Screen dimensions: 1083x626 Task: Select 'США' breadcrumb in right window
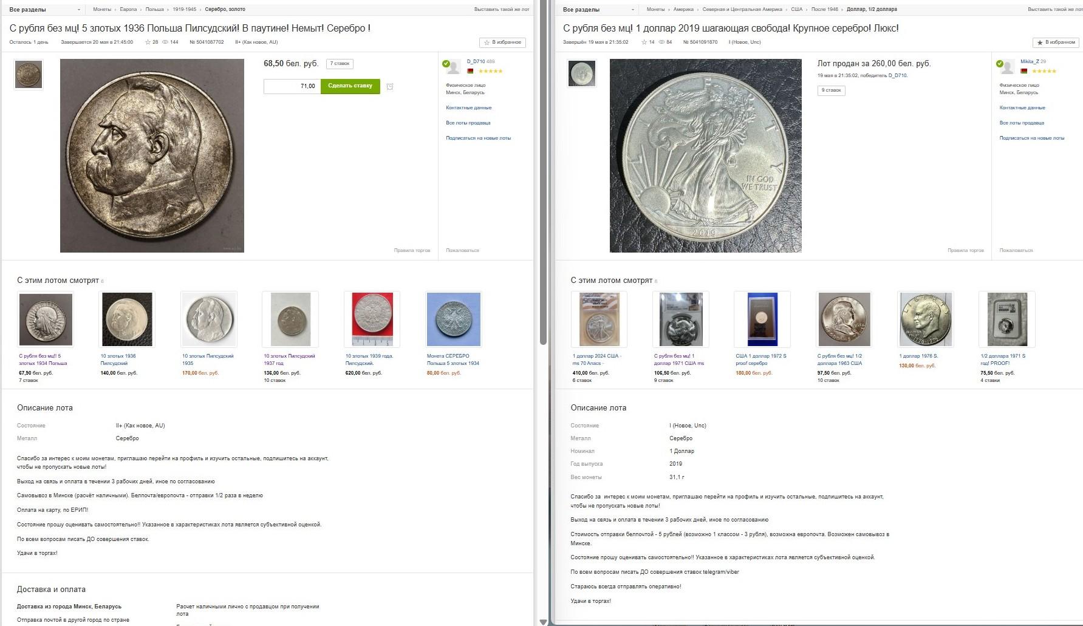pos(796,10)
